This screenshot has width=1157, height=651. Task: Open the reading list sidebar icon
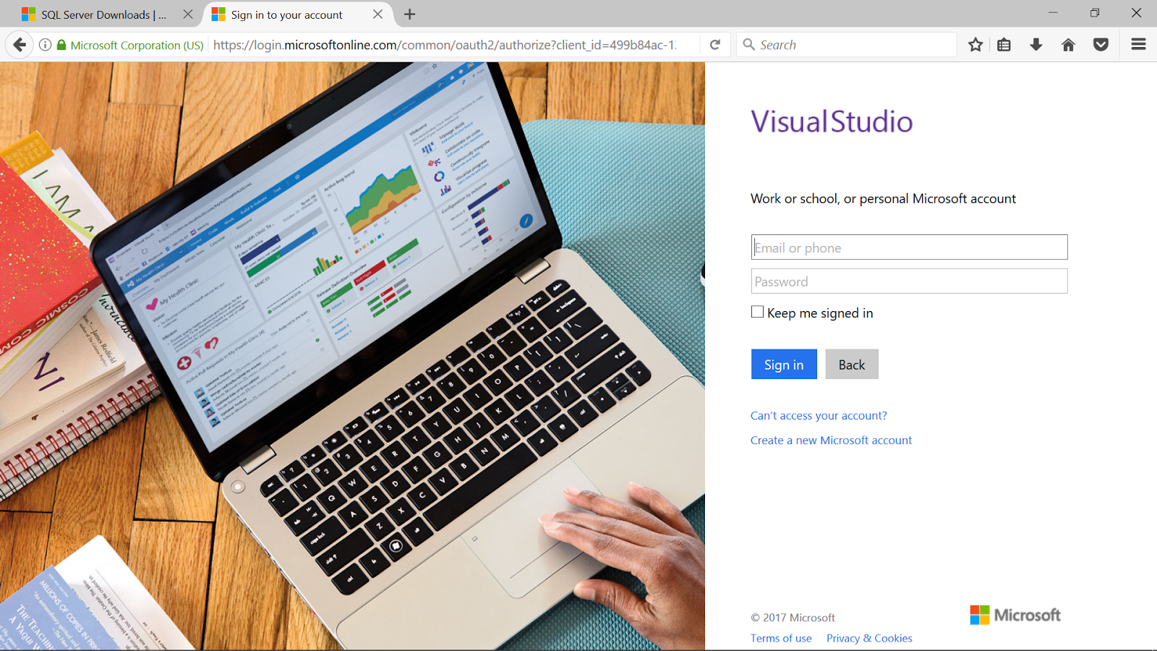pyautogui.click(x=1004, y=44)
